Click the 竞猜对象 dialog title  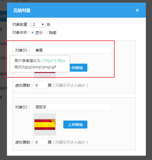pyautogui.click(x=22, y=11)
